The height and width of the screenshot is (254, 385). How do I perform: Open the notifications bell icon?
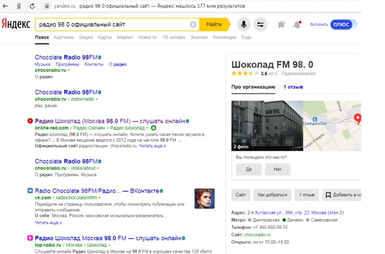(297, 25)
